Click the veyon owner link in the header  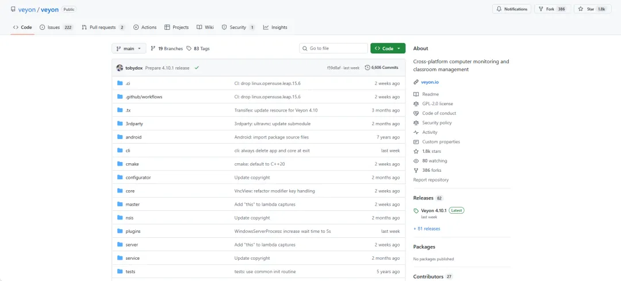point(27,9)
